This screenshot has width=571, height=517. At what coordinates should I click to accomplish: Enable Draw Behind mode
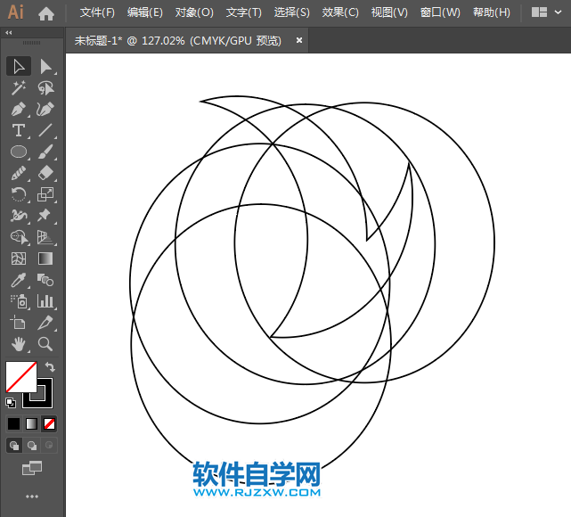pyautogui.click(x=32, y=445)
